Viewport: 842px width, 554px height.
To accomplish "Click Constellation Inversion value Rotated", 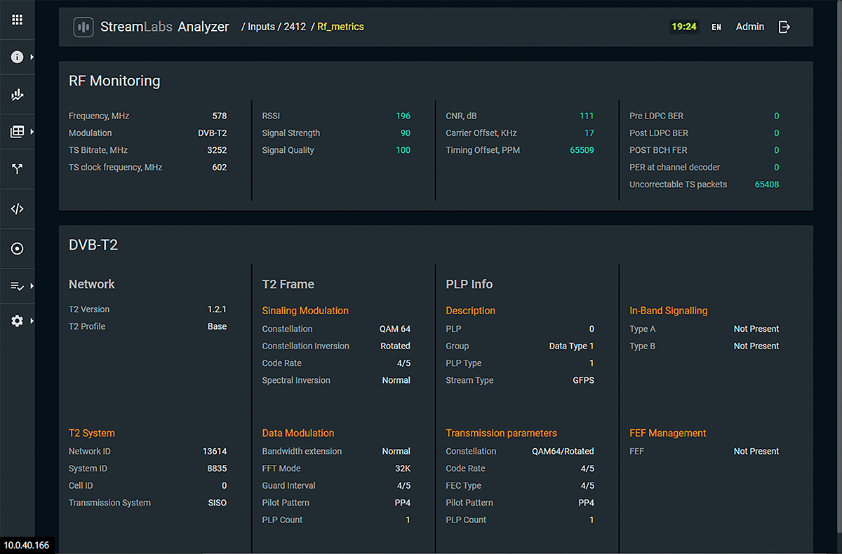I will pos(396,346).
